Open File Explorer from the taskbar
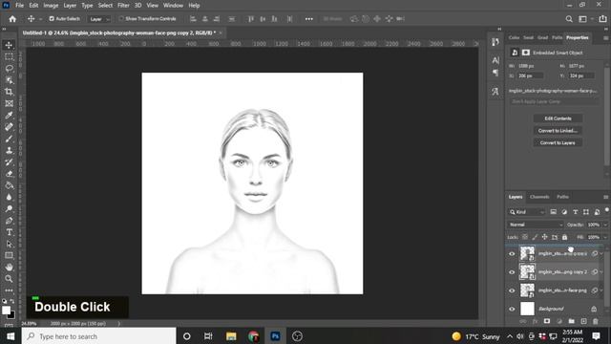 point(231,336)
